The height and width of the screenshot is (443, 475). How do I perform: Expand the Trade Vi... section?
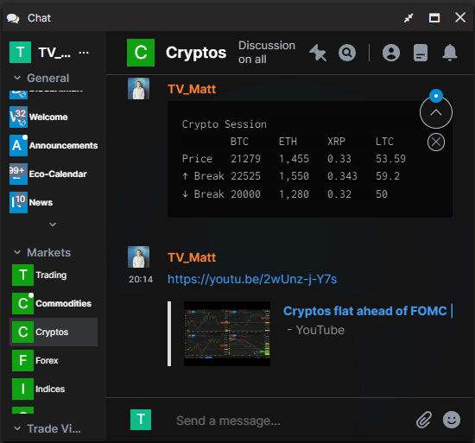click(17, 428)
